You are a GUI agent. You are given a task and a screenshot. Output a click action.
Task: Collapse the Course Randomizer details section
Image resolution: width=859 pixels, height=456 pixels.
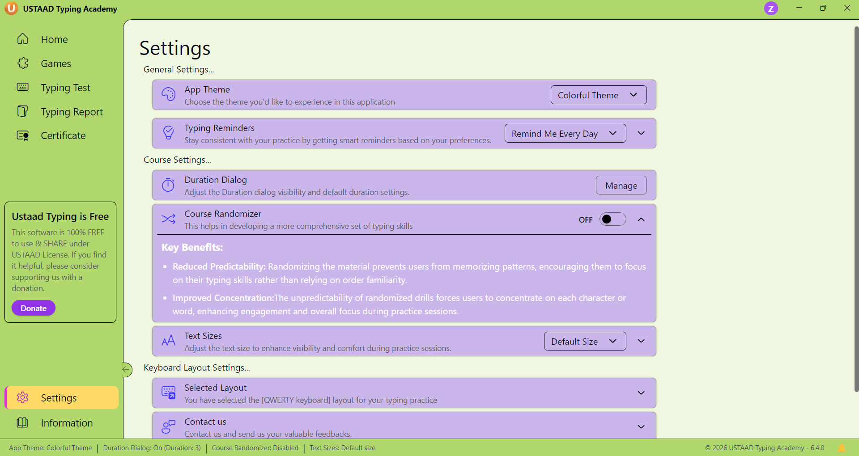[x=641, y=219]
